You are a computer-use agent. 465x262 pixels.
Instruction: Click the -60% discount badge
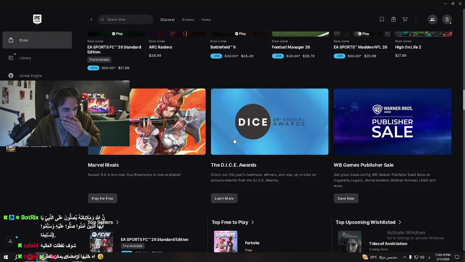point(93,68)
